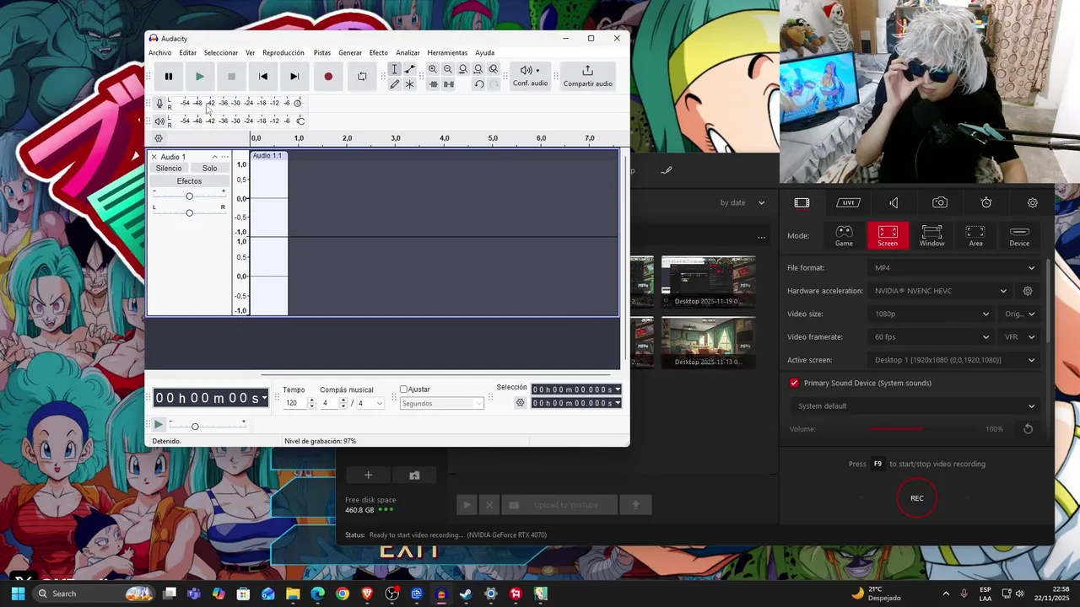
Task: Select the Envelope tool
Action: click(409, 69)
